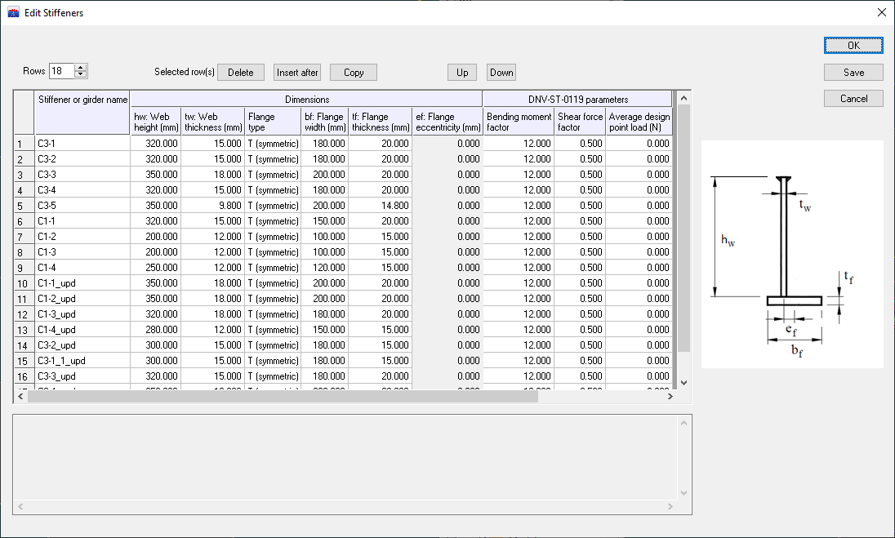Click web thickness 9.800 in row C3-5
Viewport: 895px width, 538px height.
click(x=212, y=206)
